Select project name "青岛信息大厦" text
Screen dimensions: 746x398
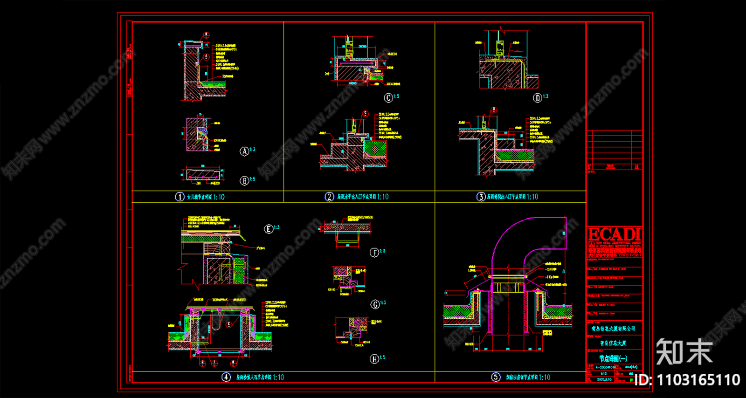pos(613,343)
